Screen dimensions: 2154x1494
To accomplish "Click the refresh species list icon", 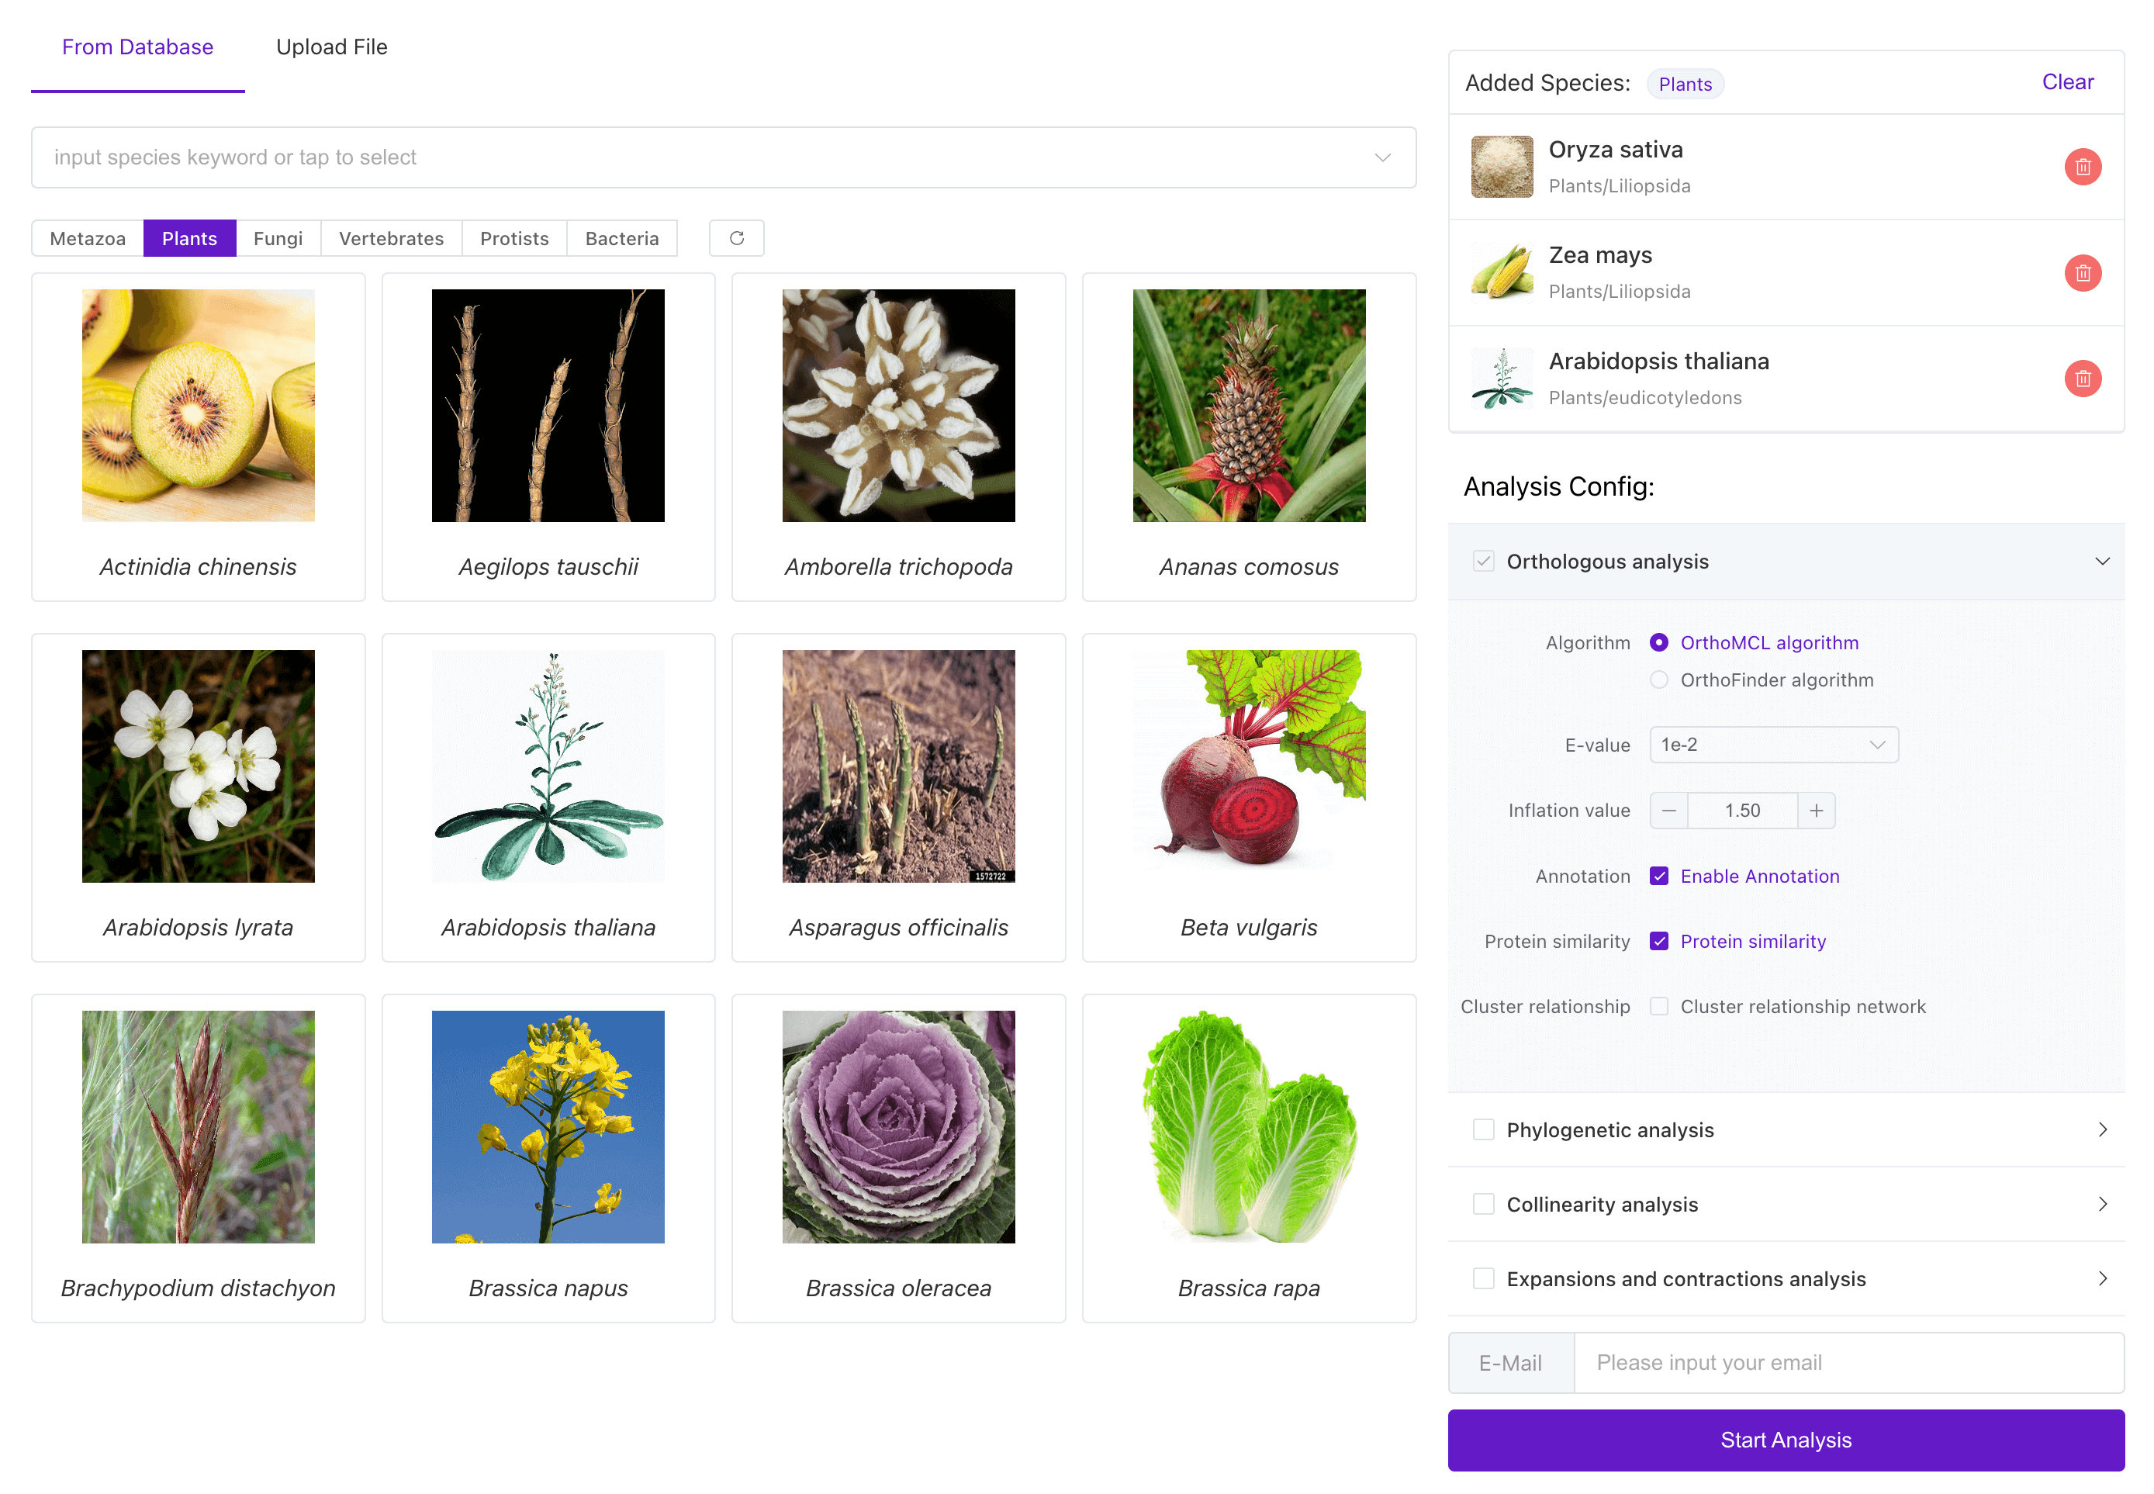I will coord(737,239).
